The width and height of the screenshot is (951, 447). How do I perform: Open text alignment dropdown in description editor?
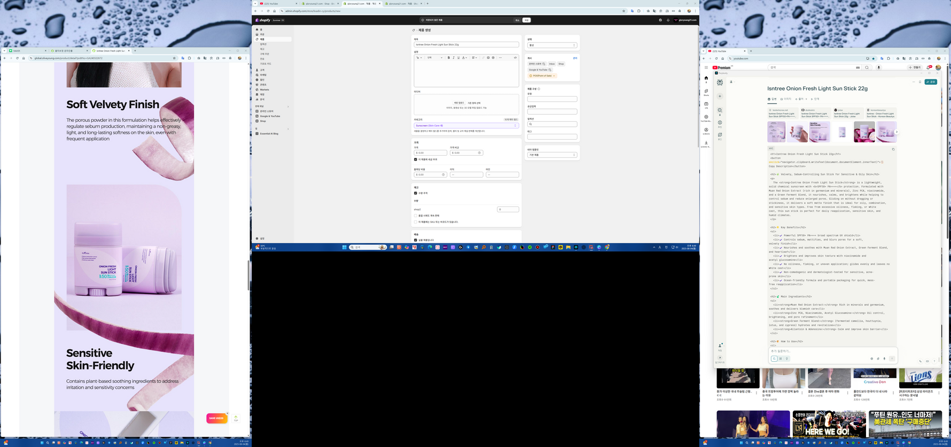(474, 58)
